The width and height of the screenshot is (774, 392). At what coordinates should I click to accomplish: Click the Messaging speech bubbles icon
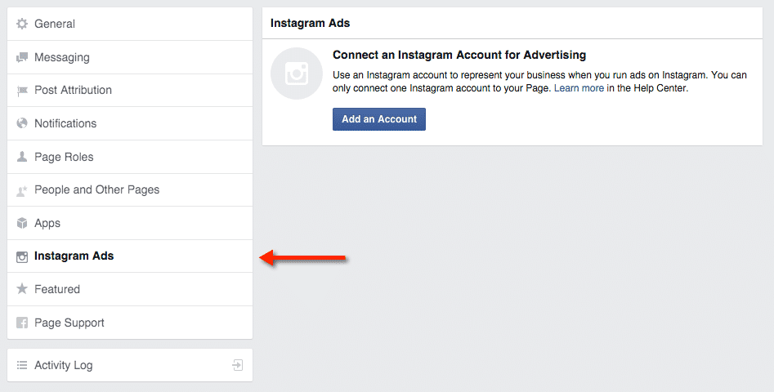click(x=22, y=58)
